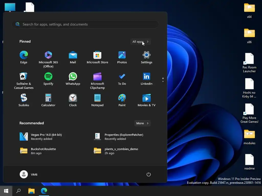Open the To Do app
Viewport: 262px width, 196px height.
click(x=122, y=79)
